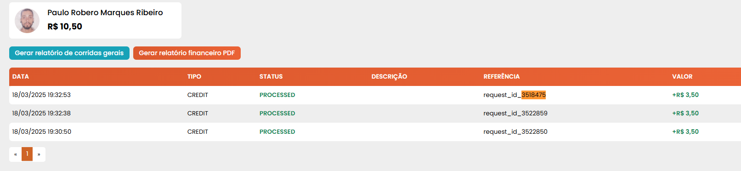Image resolution: width=741 pixels, height=171 pixels.
Task: Go to next page arrow
Action: click(x=39, y=154)
